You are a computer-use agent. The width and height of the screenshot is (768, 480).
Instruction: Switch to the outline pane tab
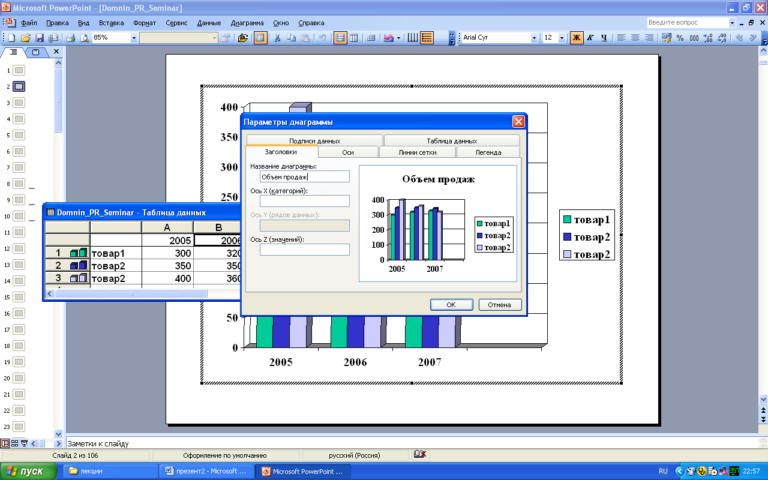14,52
